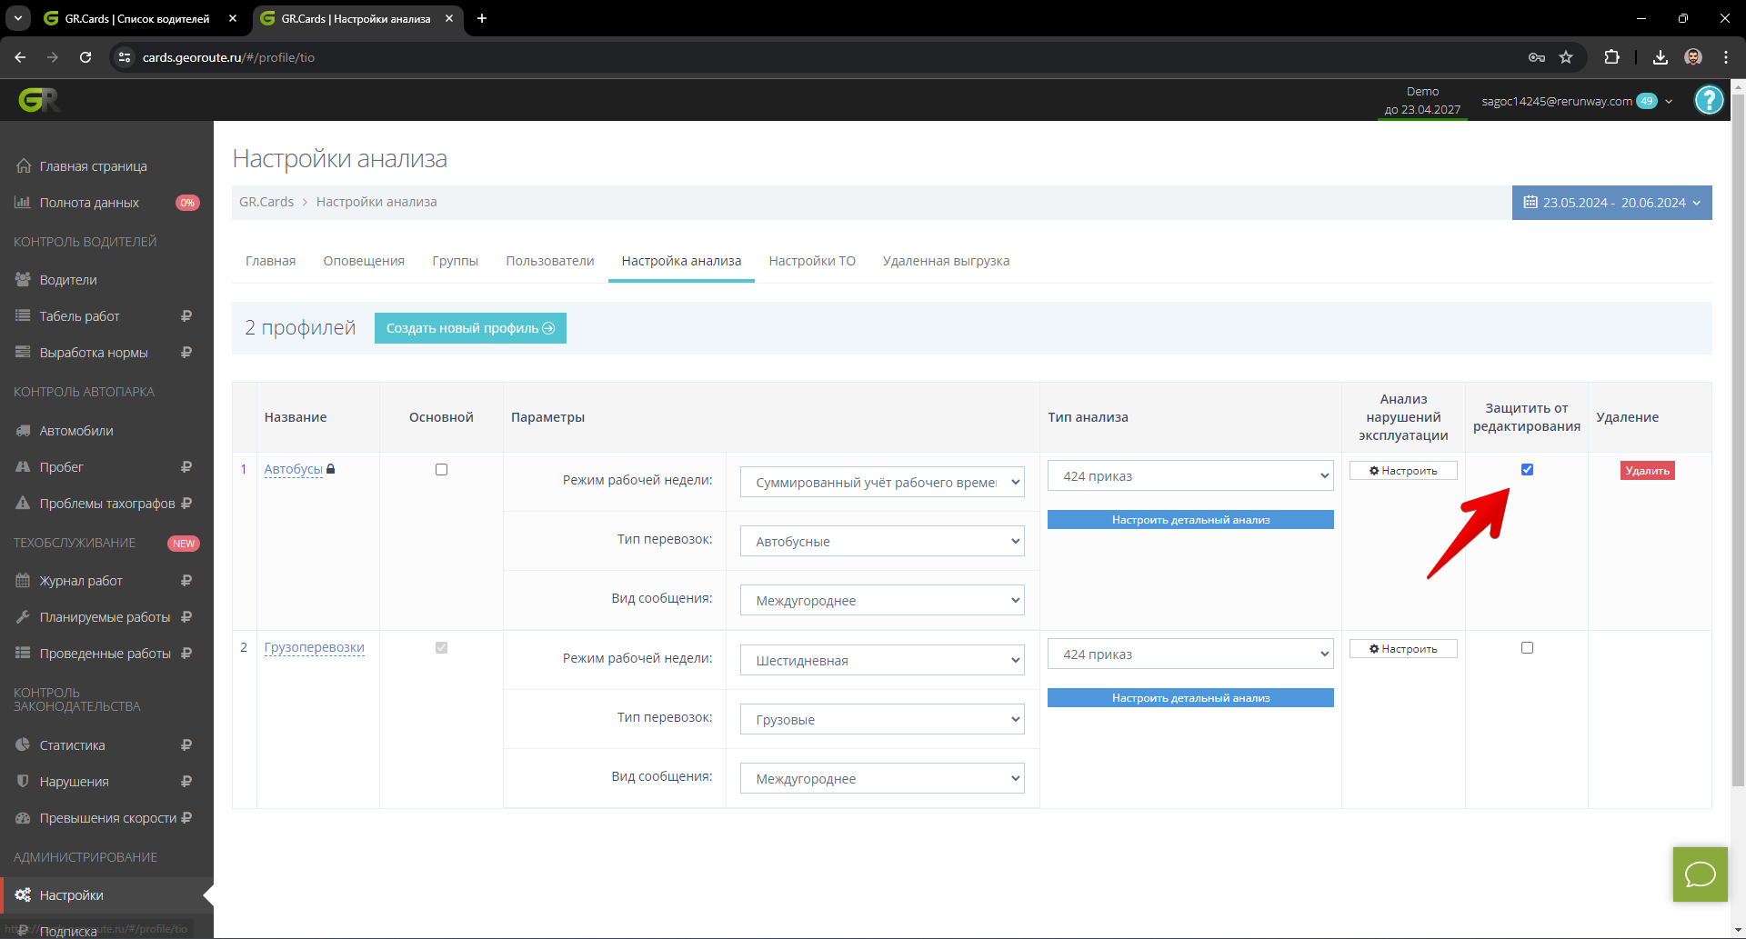This screenshot has height=939, width=1746.
Task: Open Автобусные transport type dropdown
Action: (x=882, y=541)
